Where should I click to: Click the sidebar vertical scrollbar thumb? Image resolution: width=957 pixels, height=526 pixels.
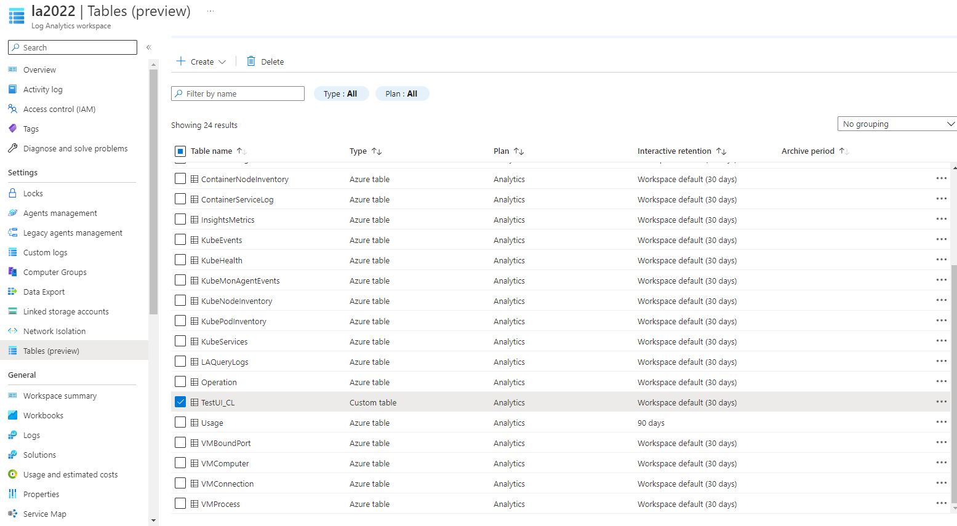[x=153, y=191]
